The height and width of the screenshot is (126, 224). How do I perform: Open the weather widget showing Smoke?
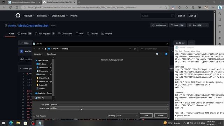point(172,123)
